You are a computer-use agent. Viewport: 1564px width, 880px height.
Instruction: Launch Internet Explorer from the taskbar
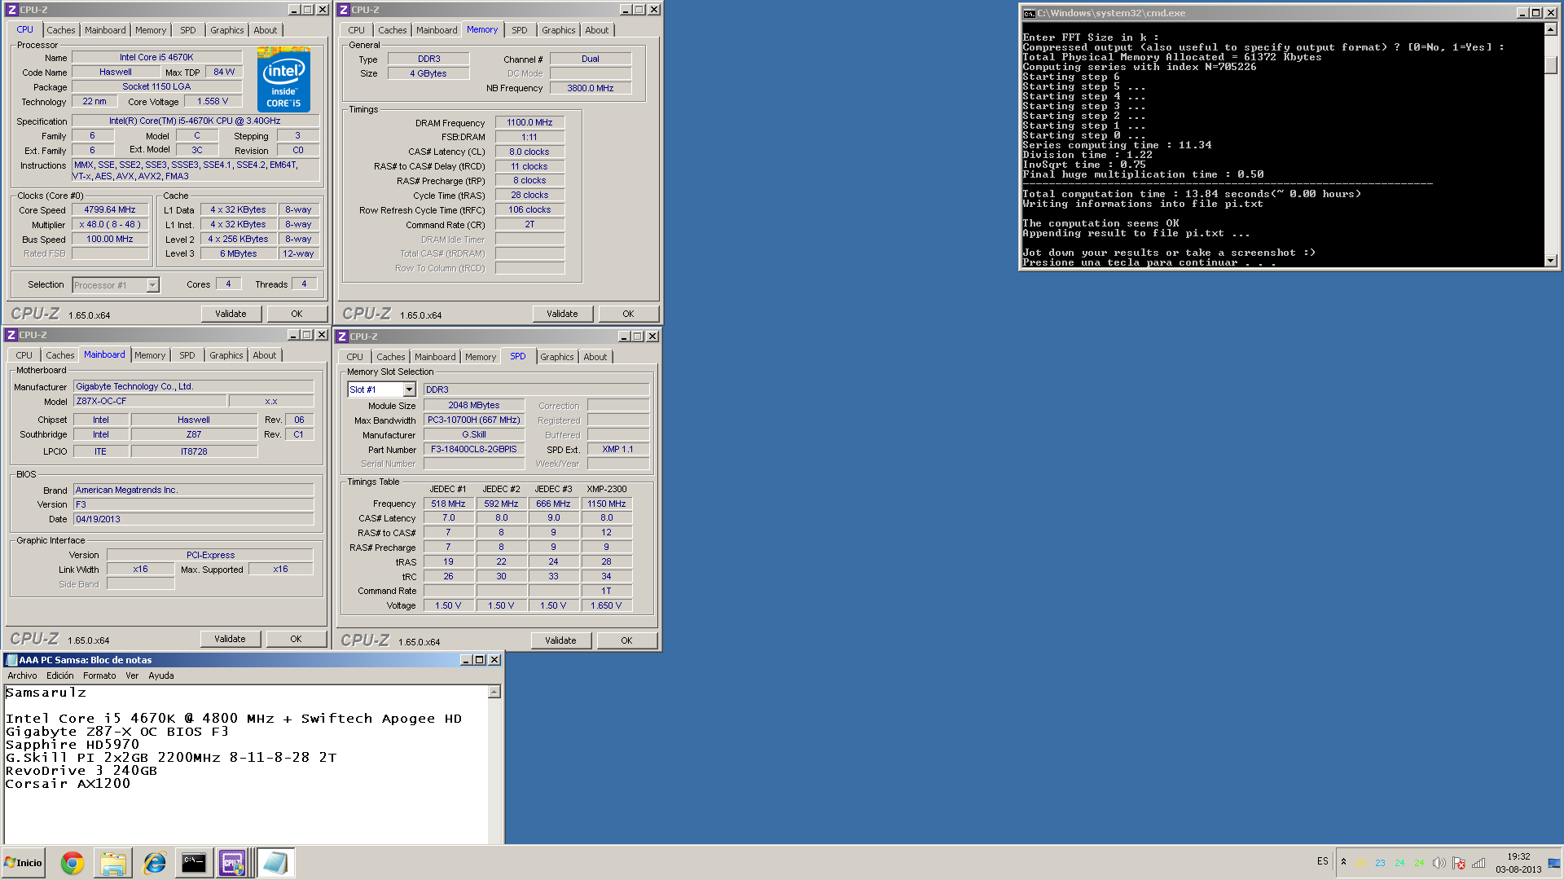154,863
